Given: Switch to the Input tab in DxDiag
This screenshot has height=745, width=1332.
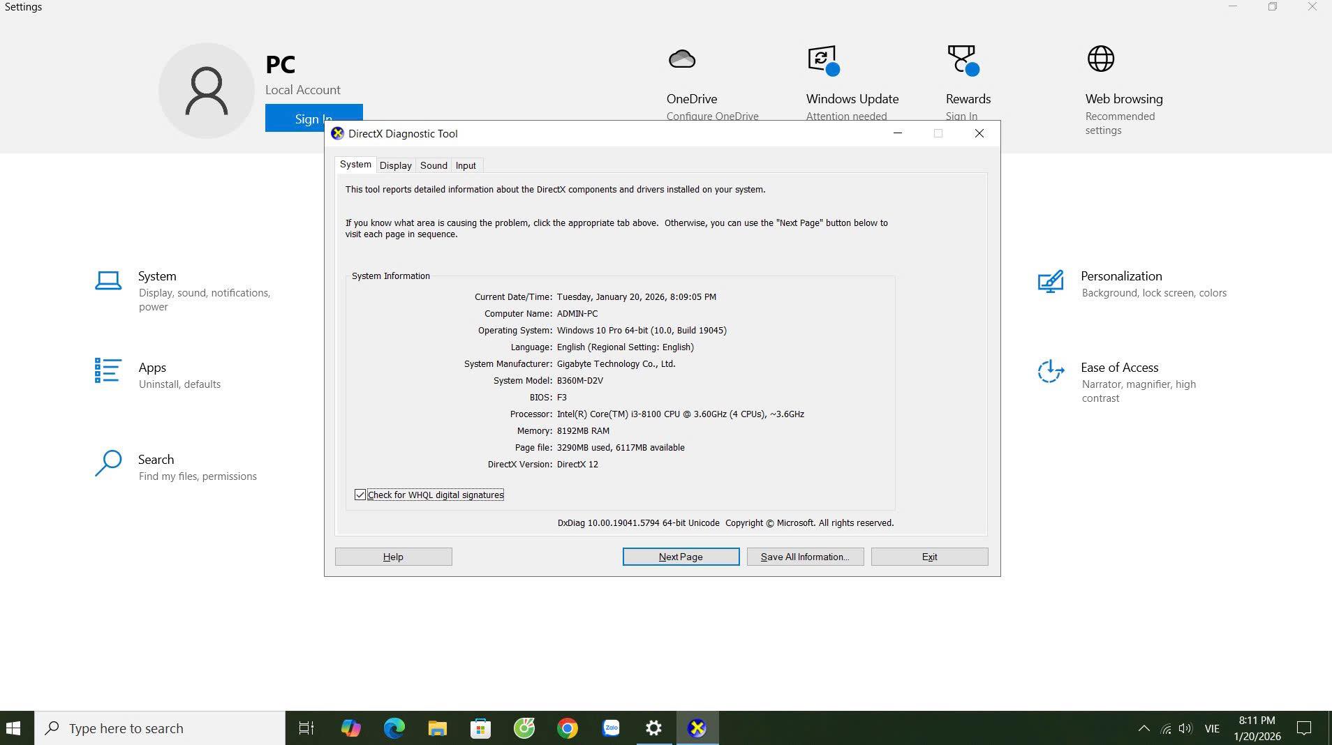Looking at the screenshot, I should pos(466,165).
